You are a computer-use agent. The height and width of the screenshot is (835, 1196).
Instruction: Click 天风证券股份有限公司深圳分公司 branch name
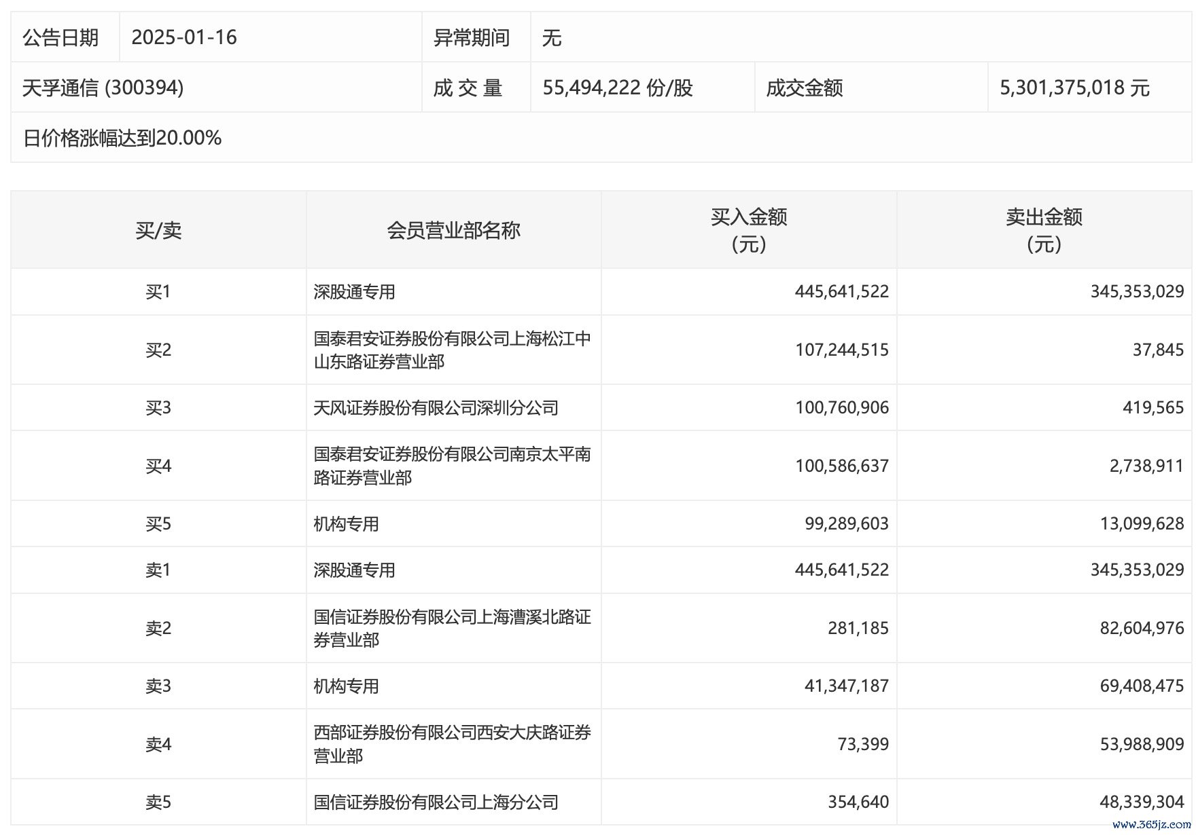[x=436, y=408]
